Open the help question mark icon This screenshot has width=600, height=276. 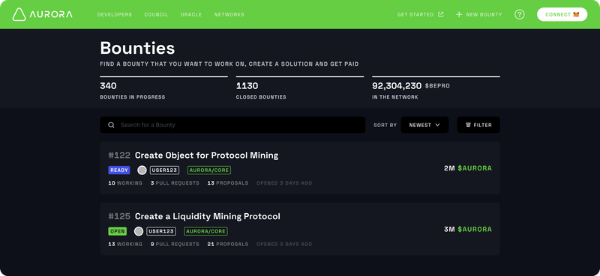(519, 14)
